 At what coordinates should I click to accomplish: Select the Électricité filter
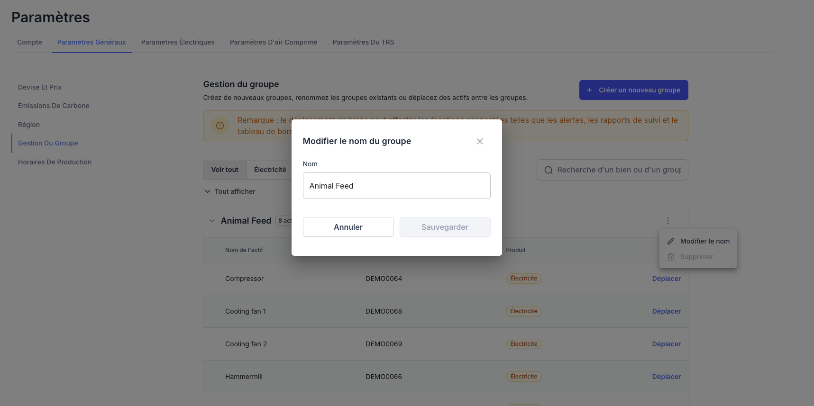point(270,170)
